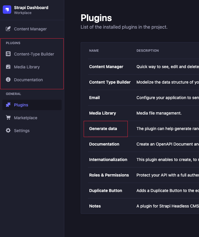Click the NAME column header
The height and width of the screenshot is (237, 199).
pyautogui.click(x=94, y=51)
